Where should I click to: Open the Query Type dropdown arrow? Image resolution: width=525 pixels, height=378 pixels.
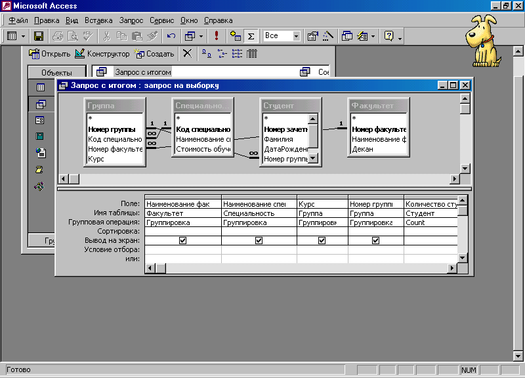point(201,36)
